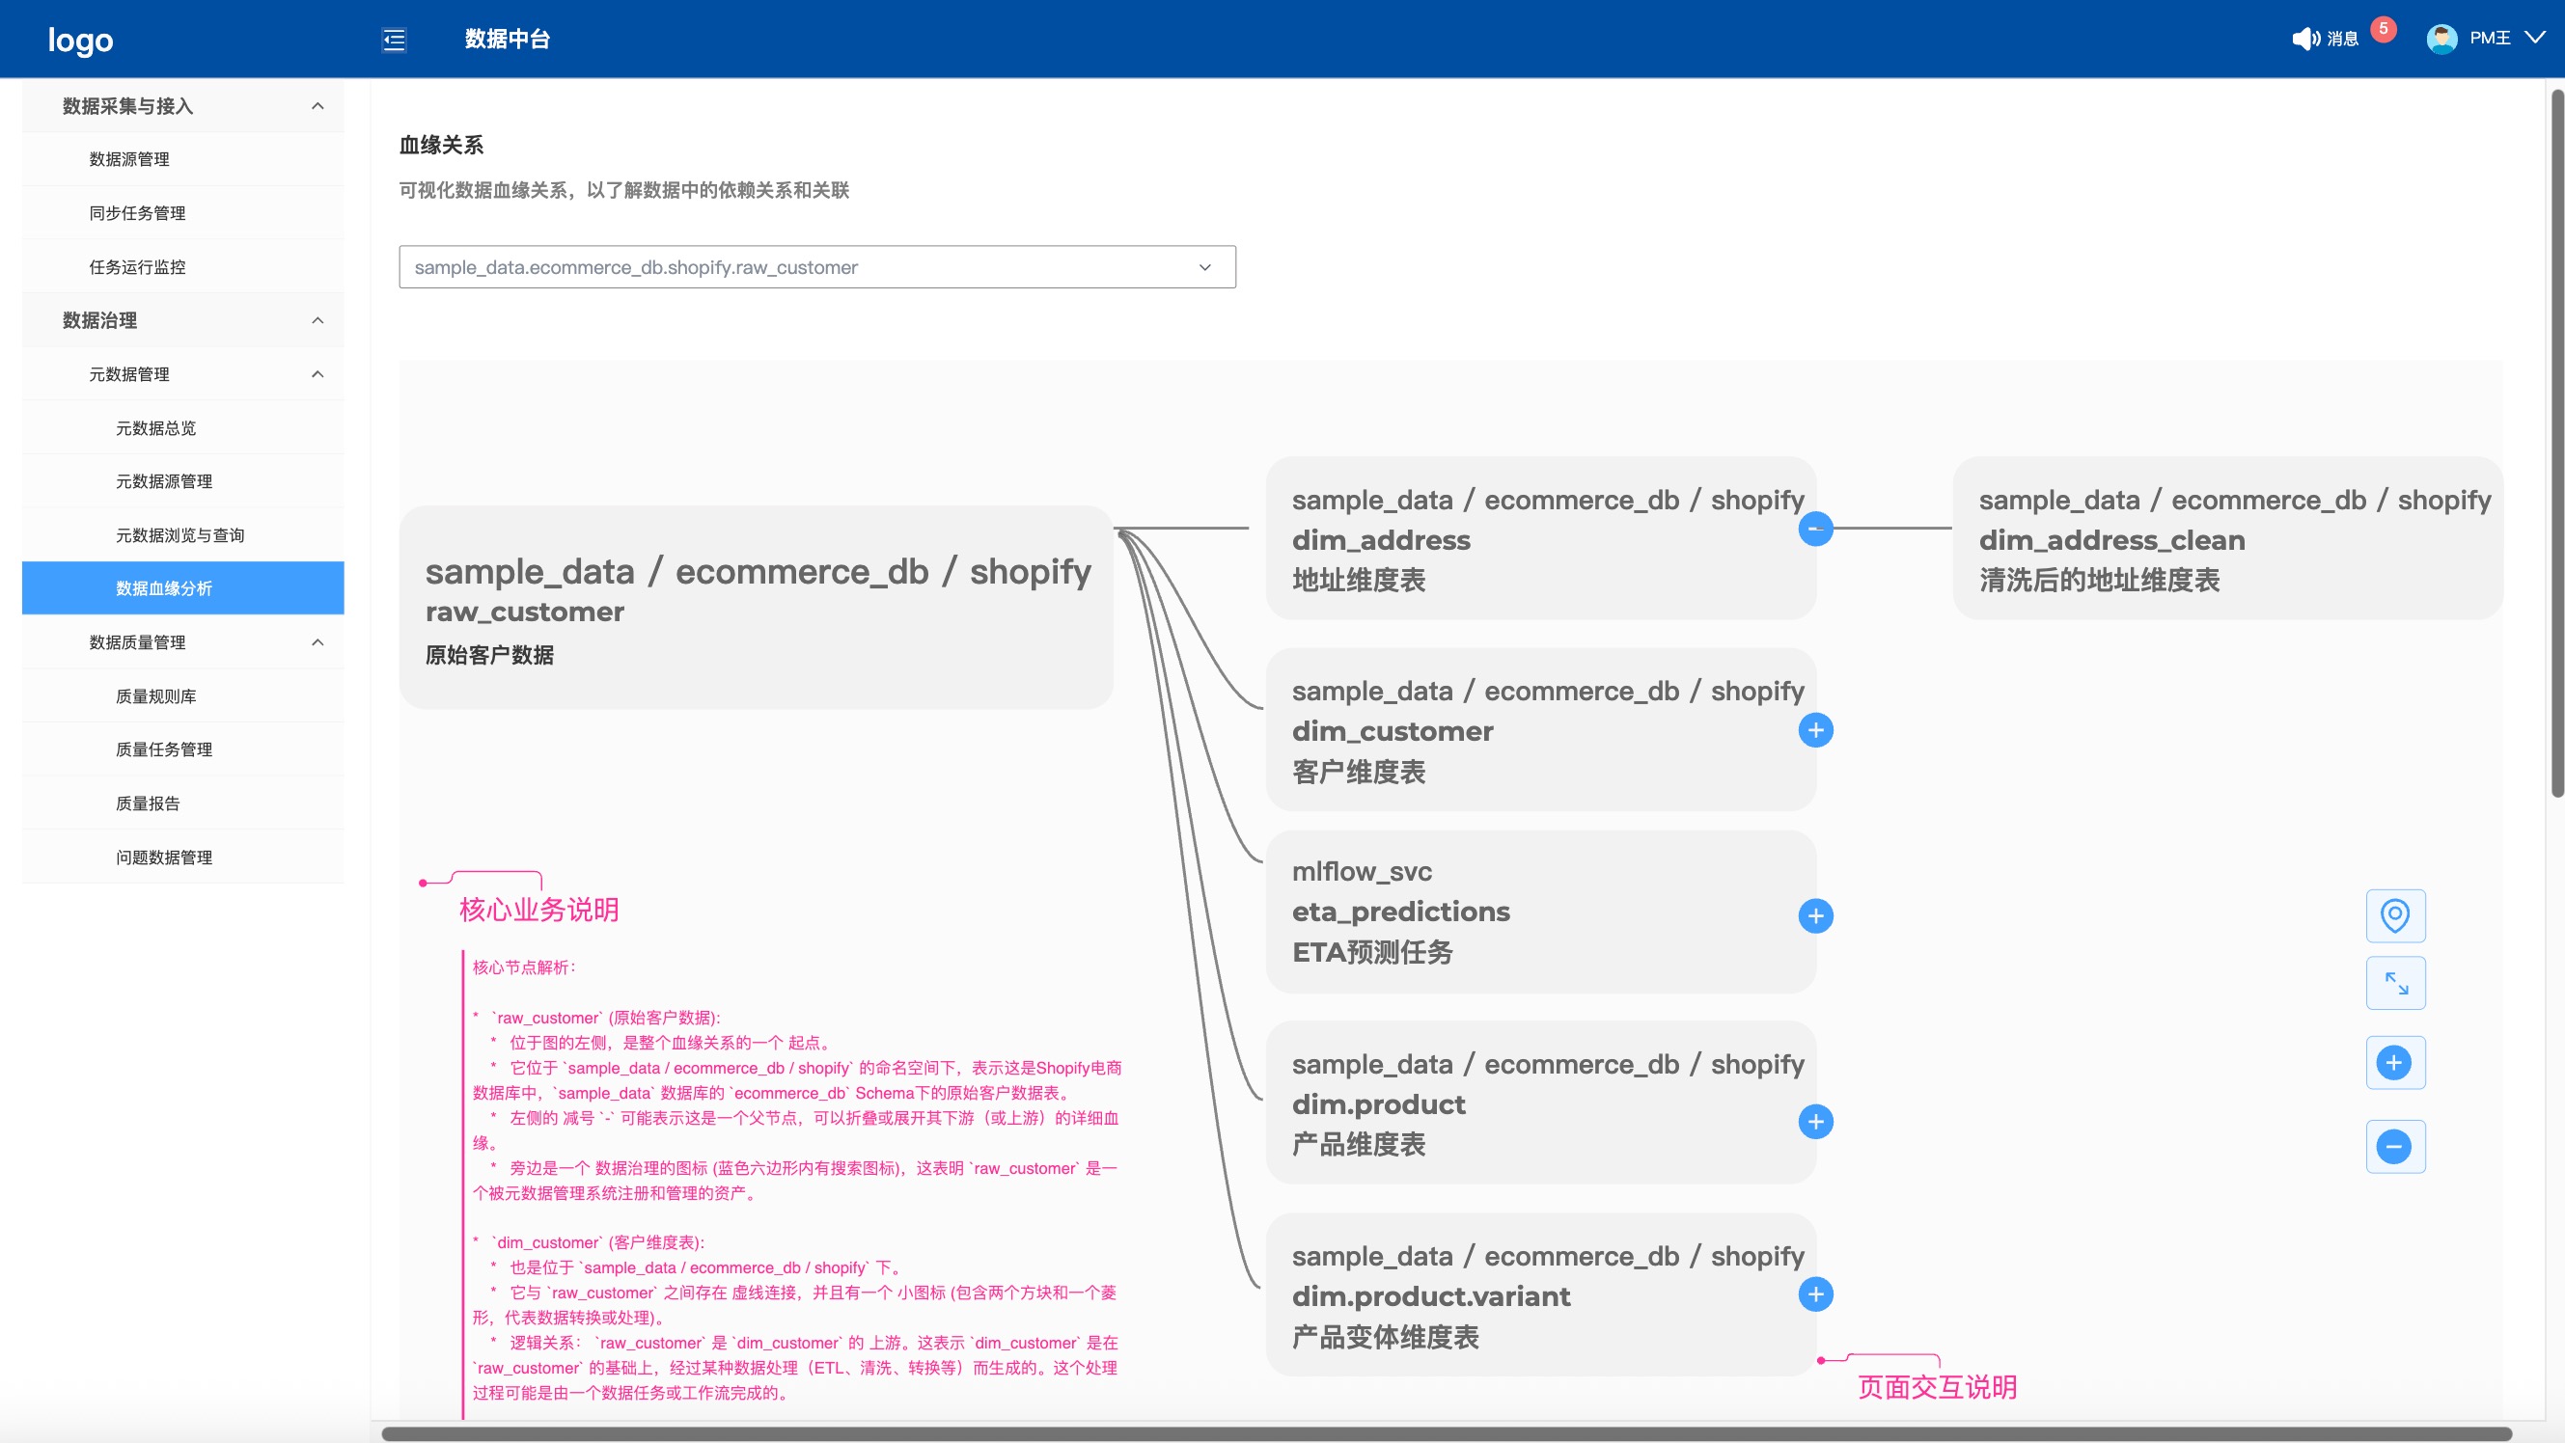
Task: Collapse the 数据质量管理 submenu
Action: [183, 641]
